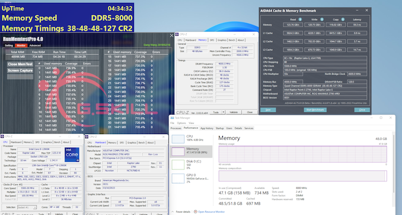Click the Total RAM value 48996 MB
Screen dimensions: 402x215
[18, 57]
